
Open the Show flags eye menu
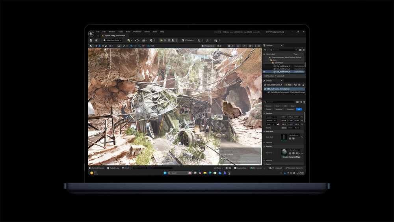point(238,46)
